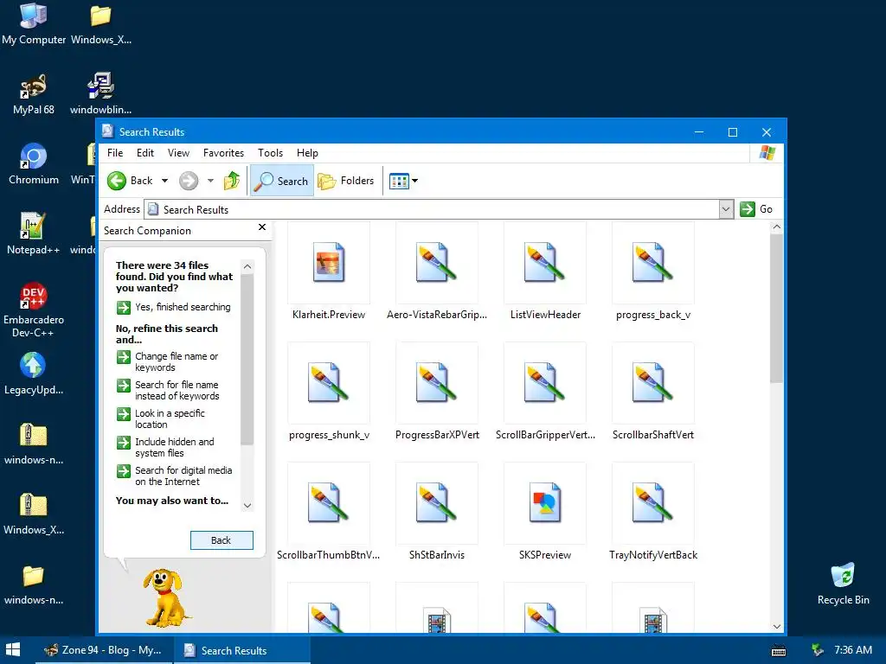Close the Search Companion pane
This screenshot has width=886, height=664.
(261, 227)
